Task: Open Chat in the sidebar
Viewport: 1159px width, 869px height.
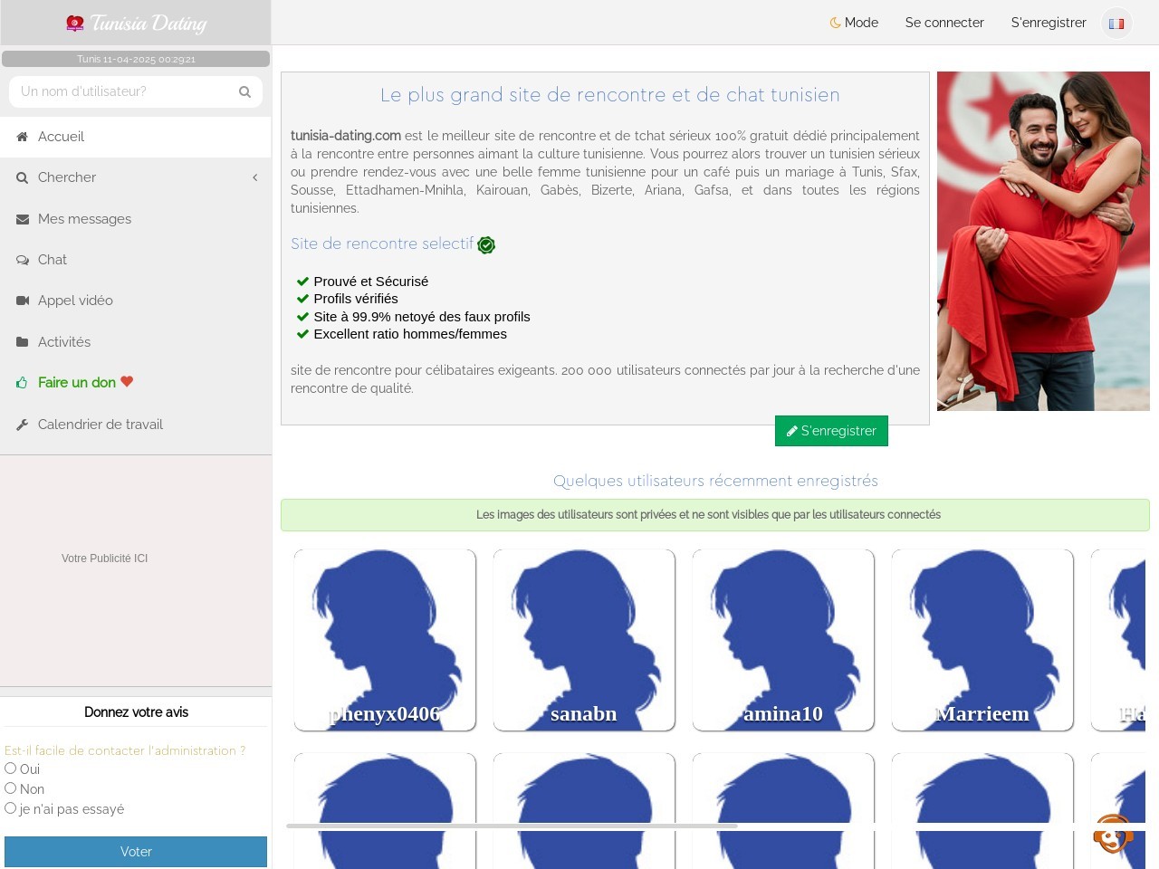Action: [136, 260]
